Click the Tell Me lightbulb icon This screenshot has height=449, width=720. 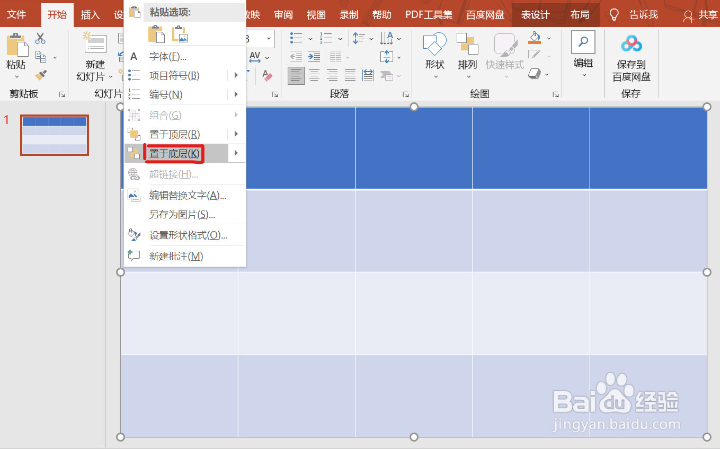point(614,14)
